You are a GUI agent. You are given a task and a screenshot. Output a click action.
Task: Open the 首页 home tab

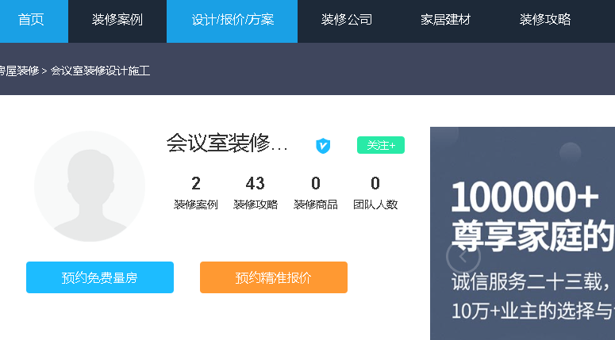(x=32, y=20)
